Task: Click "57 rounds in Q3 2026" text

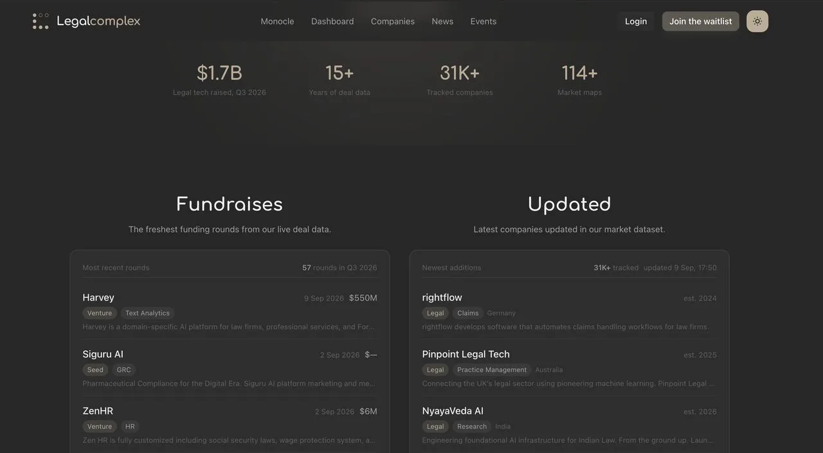Action: pyautogui.click(x=339, y=267)
